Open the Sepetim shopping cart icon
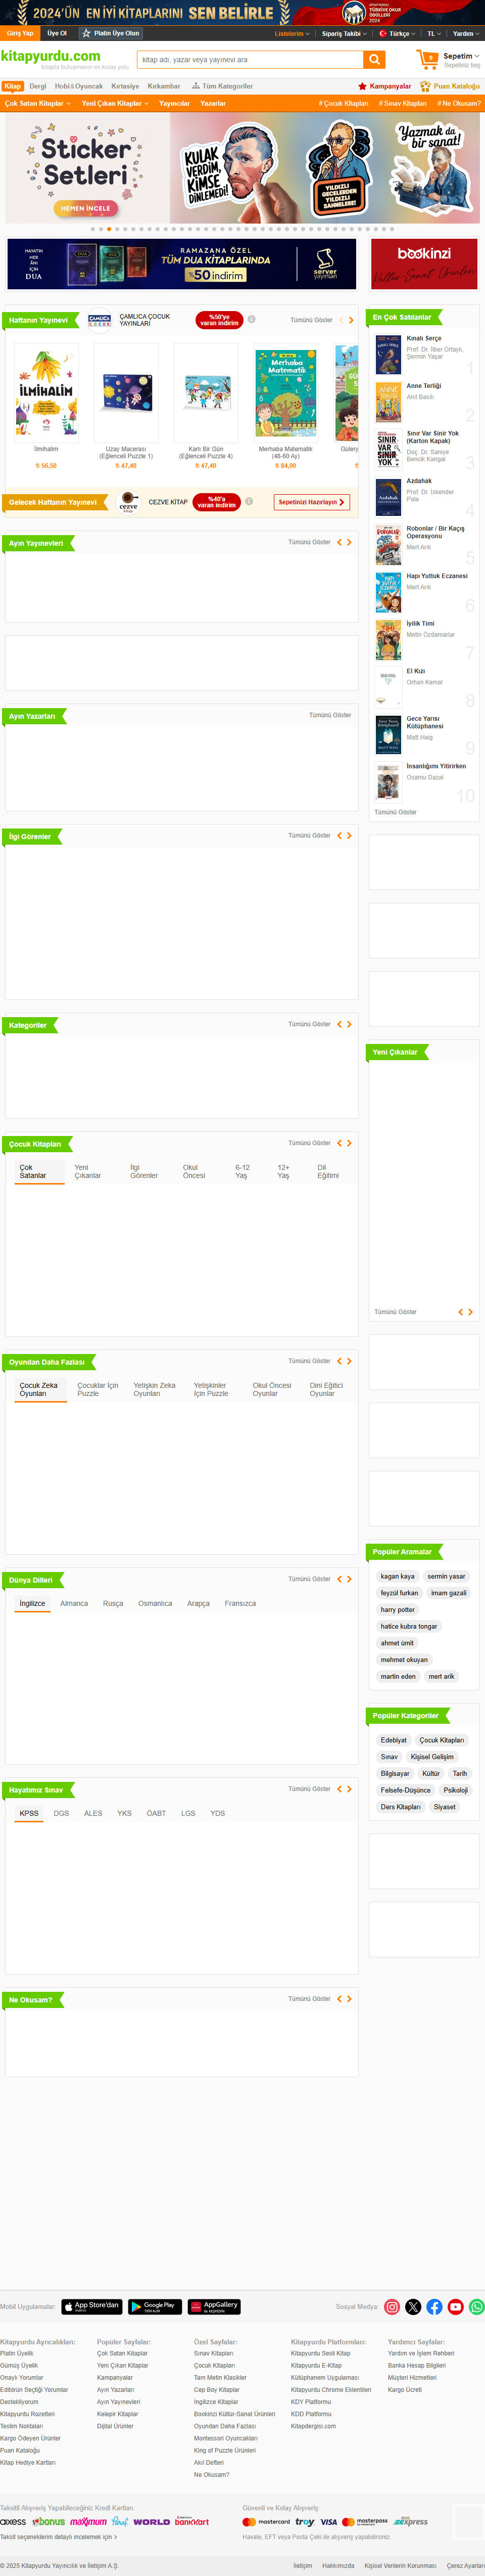Viewport: 485px width, 2576px height. click(x=427, y=60)
